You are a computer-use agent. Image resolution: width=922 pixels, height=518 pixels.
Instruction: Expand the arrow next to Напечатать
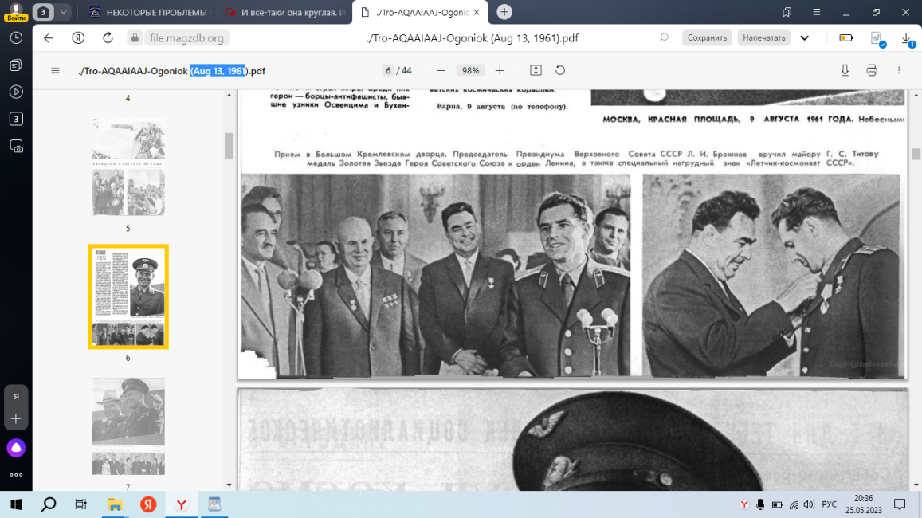coord(805,37)
